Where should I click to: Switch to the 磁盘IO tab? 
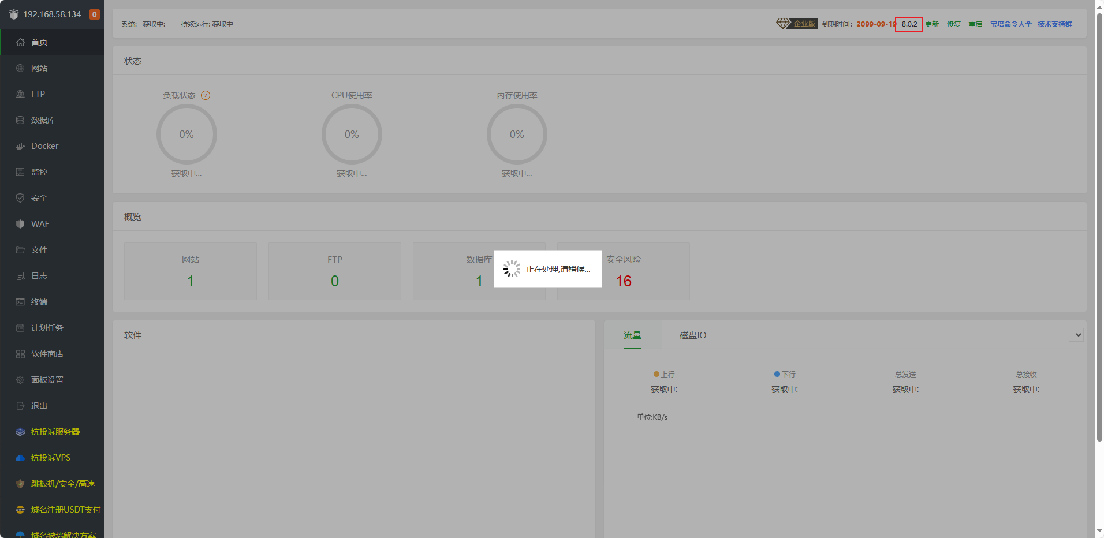[692, 335]
